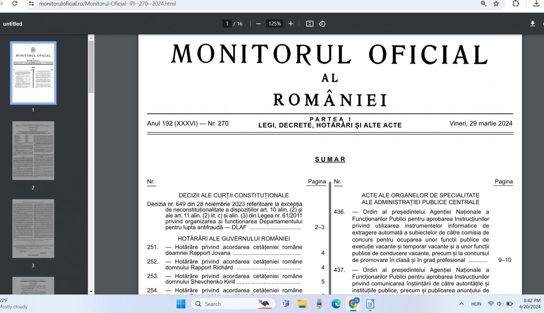Click the thumbnail sidebar scrollbar
The image size is (544, 313).
[91, 67]
